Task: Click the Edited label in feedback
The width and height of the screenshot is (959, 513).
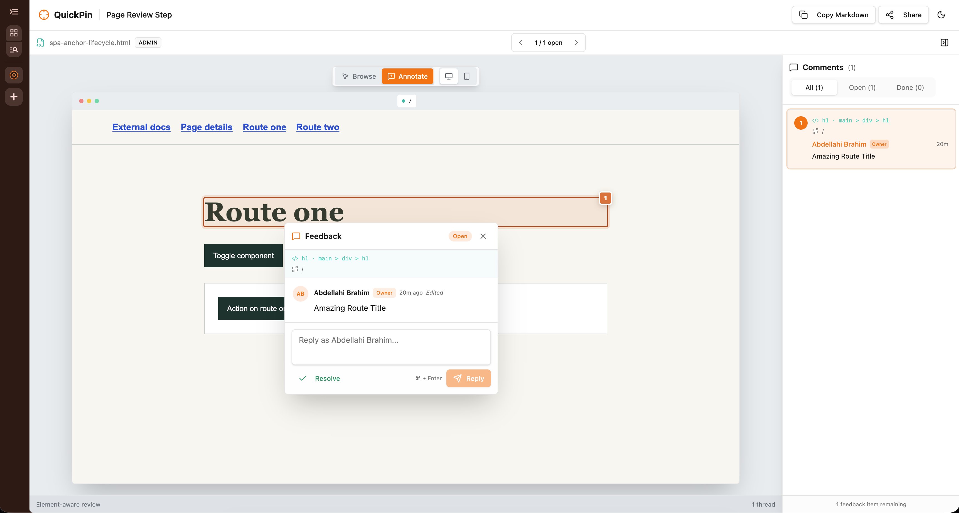Action: pyautogui.click(x=434, y=293)
